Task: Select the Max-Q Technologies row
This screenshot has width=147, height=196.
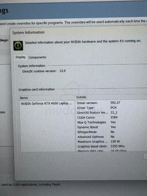Action: tap(111, 122)
